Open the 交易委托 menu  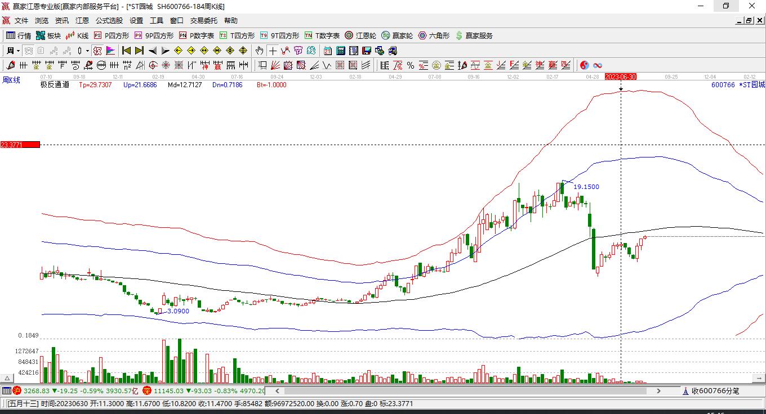(204, 21)
